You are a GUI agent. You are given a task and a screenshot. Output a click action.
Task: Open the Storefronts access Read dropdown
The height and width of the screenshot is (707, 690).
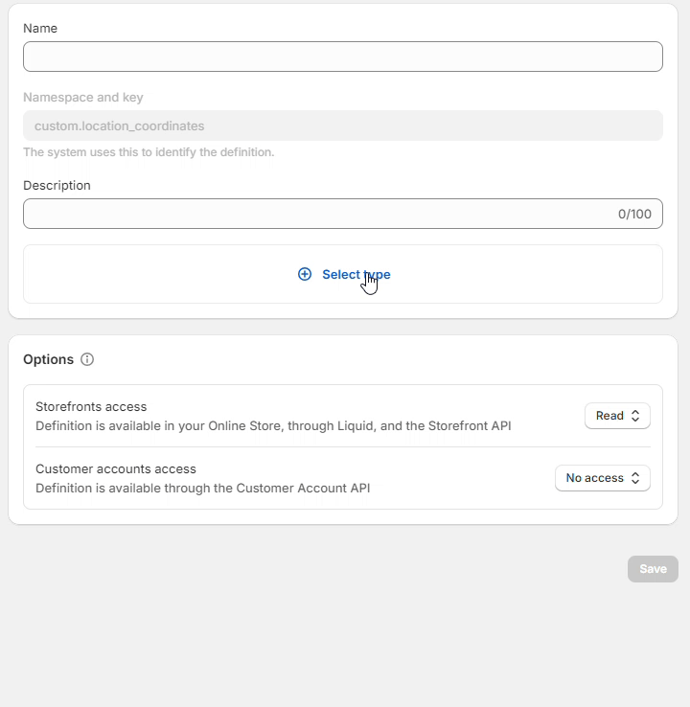pyautogui.click(x=617, y=416)
